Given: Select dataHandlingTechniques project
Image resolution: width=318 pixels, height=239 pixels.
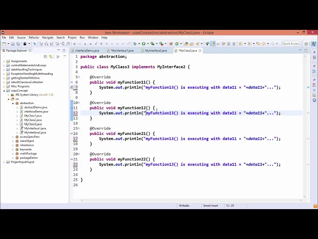Looking at the screenshot, I should click(x=26, y=70).
